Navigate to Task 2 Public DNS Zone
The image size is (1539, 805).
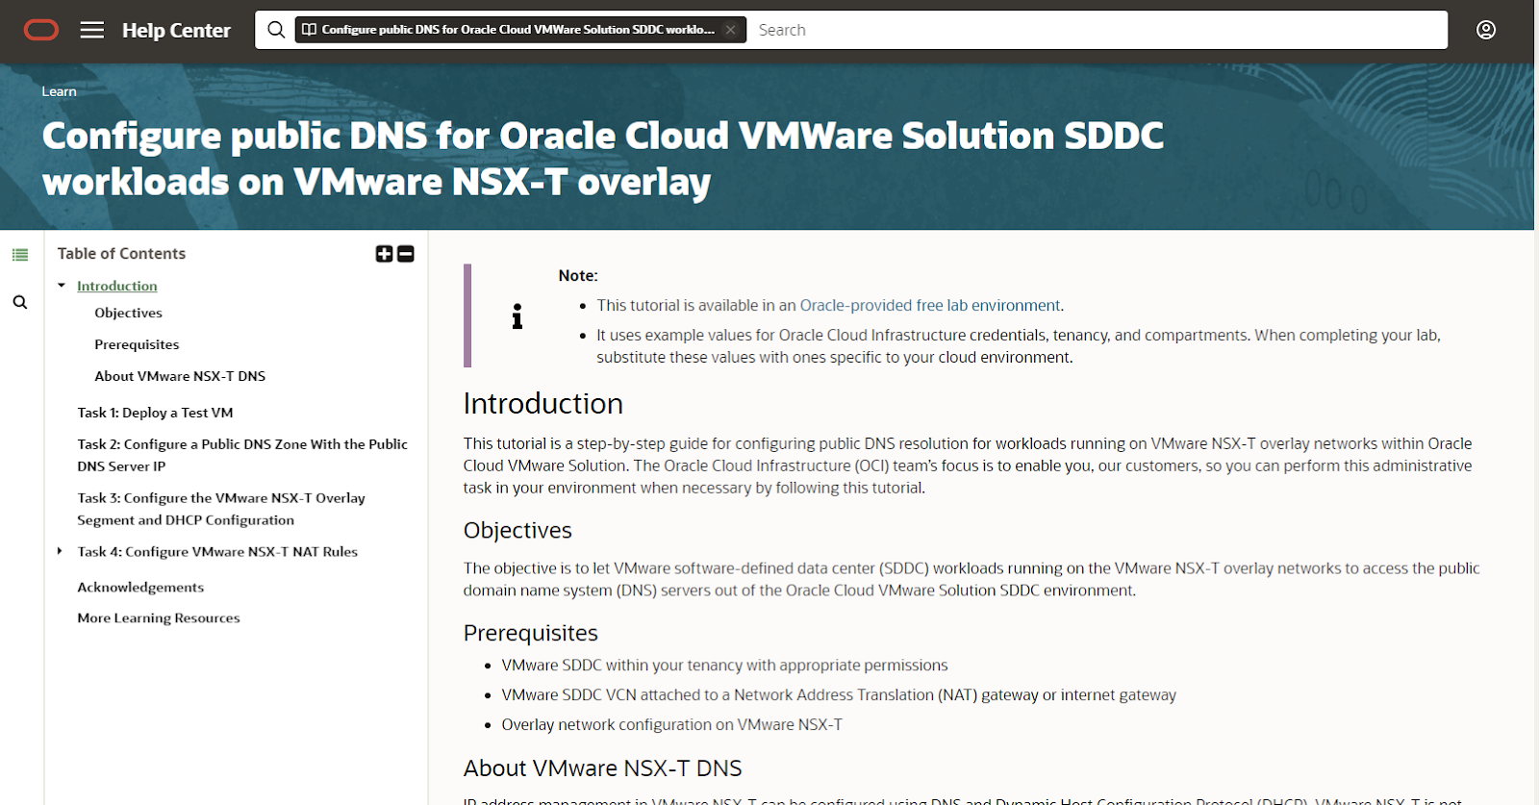[242, 455]
